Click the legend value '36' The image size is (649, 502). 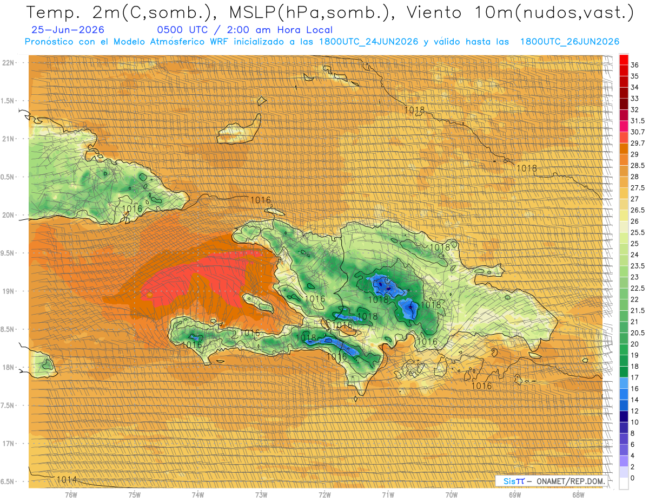635,65
